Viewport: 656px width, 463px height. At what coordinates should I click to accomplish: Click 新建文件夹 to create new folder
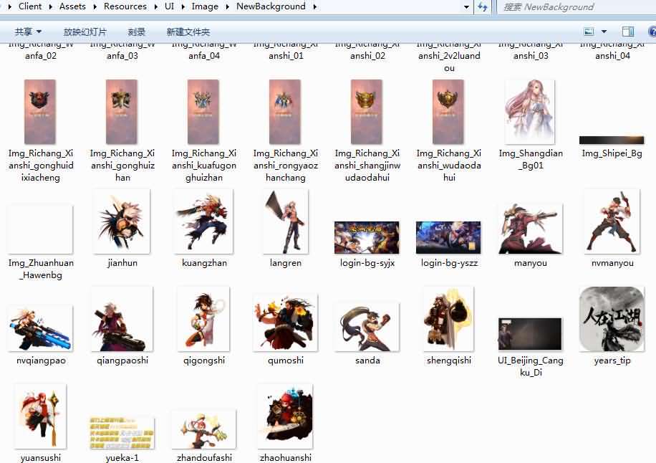(x=188, y=32)
